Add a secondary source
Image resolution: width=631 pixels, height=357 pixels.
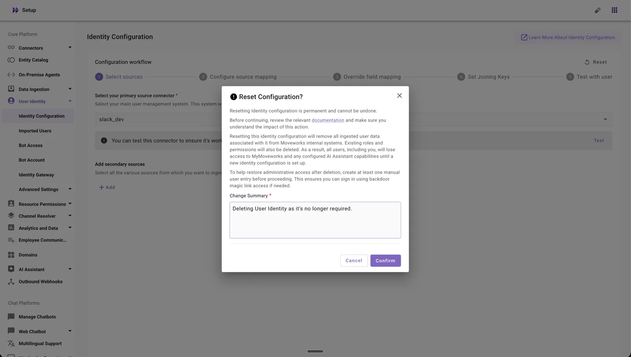107,187
